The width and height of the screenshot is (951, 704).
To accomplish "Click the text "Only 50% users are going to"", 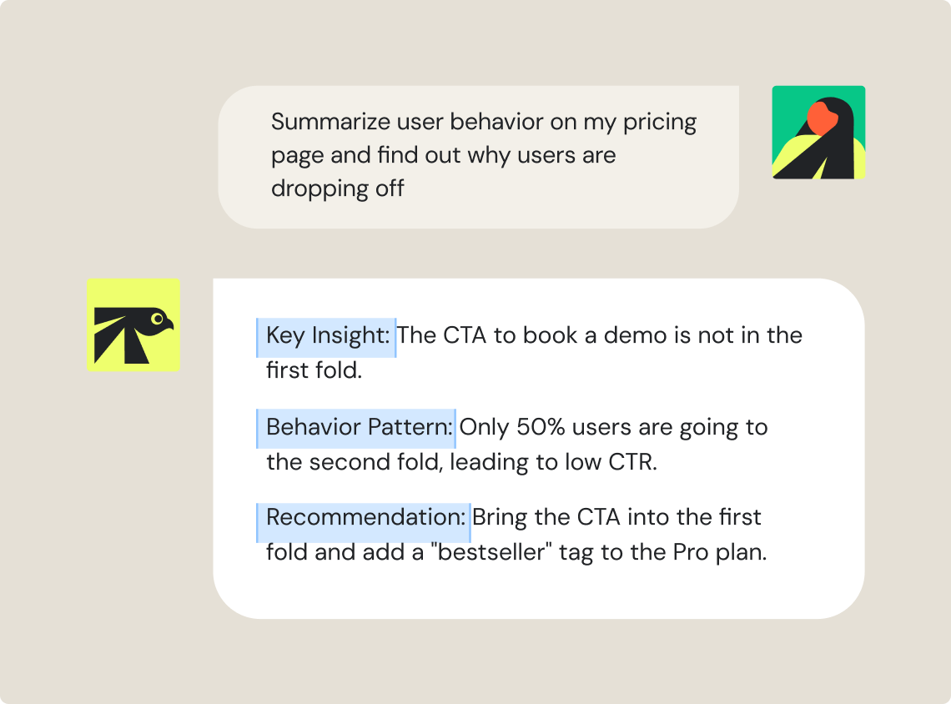I will 613,428.
